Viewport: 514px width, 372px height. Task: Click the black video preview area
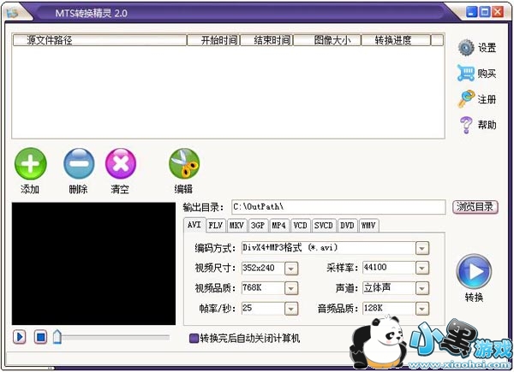tap(93, 263)
